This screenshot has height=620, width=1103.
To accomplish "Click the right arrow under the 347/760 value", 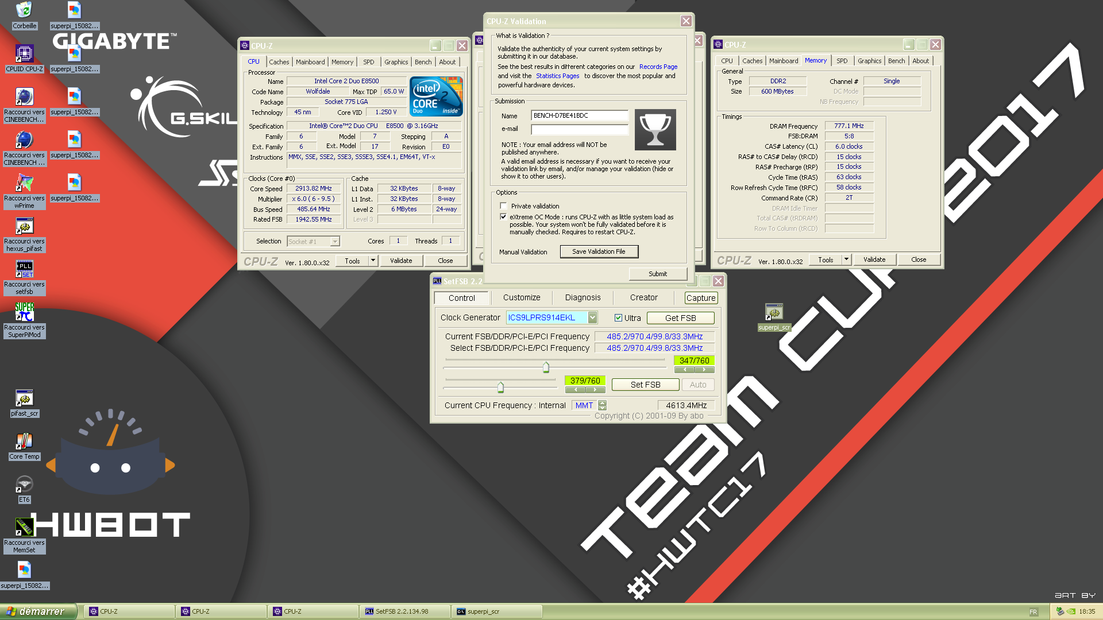I will [704, 370].
